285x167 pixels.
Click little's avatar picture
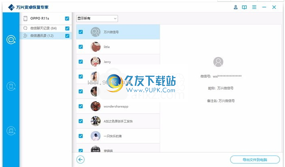pyautogui.click(x=96, y=47)
